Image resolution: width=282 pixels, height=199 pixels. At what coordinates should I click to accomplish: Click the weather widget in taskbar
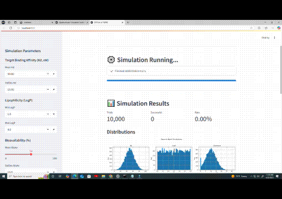pyautogui.click(x=239, y=176)
